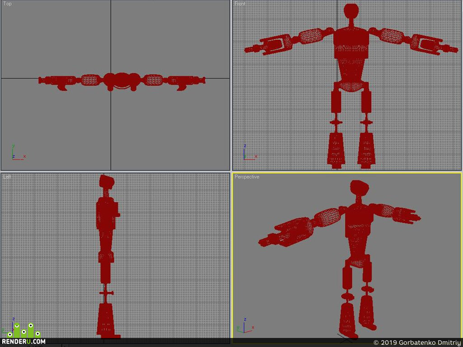
Task: Click the "Perspective" viewport label
Action: (x=247, y=177)
